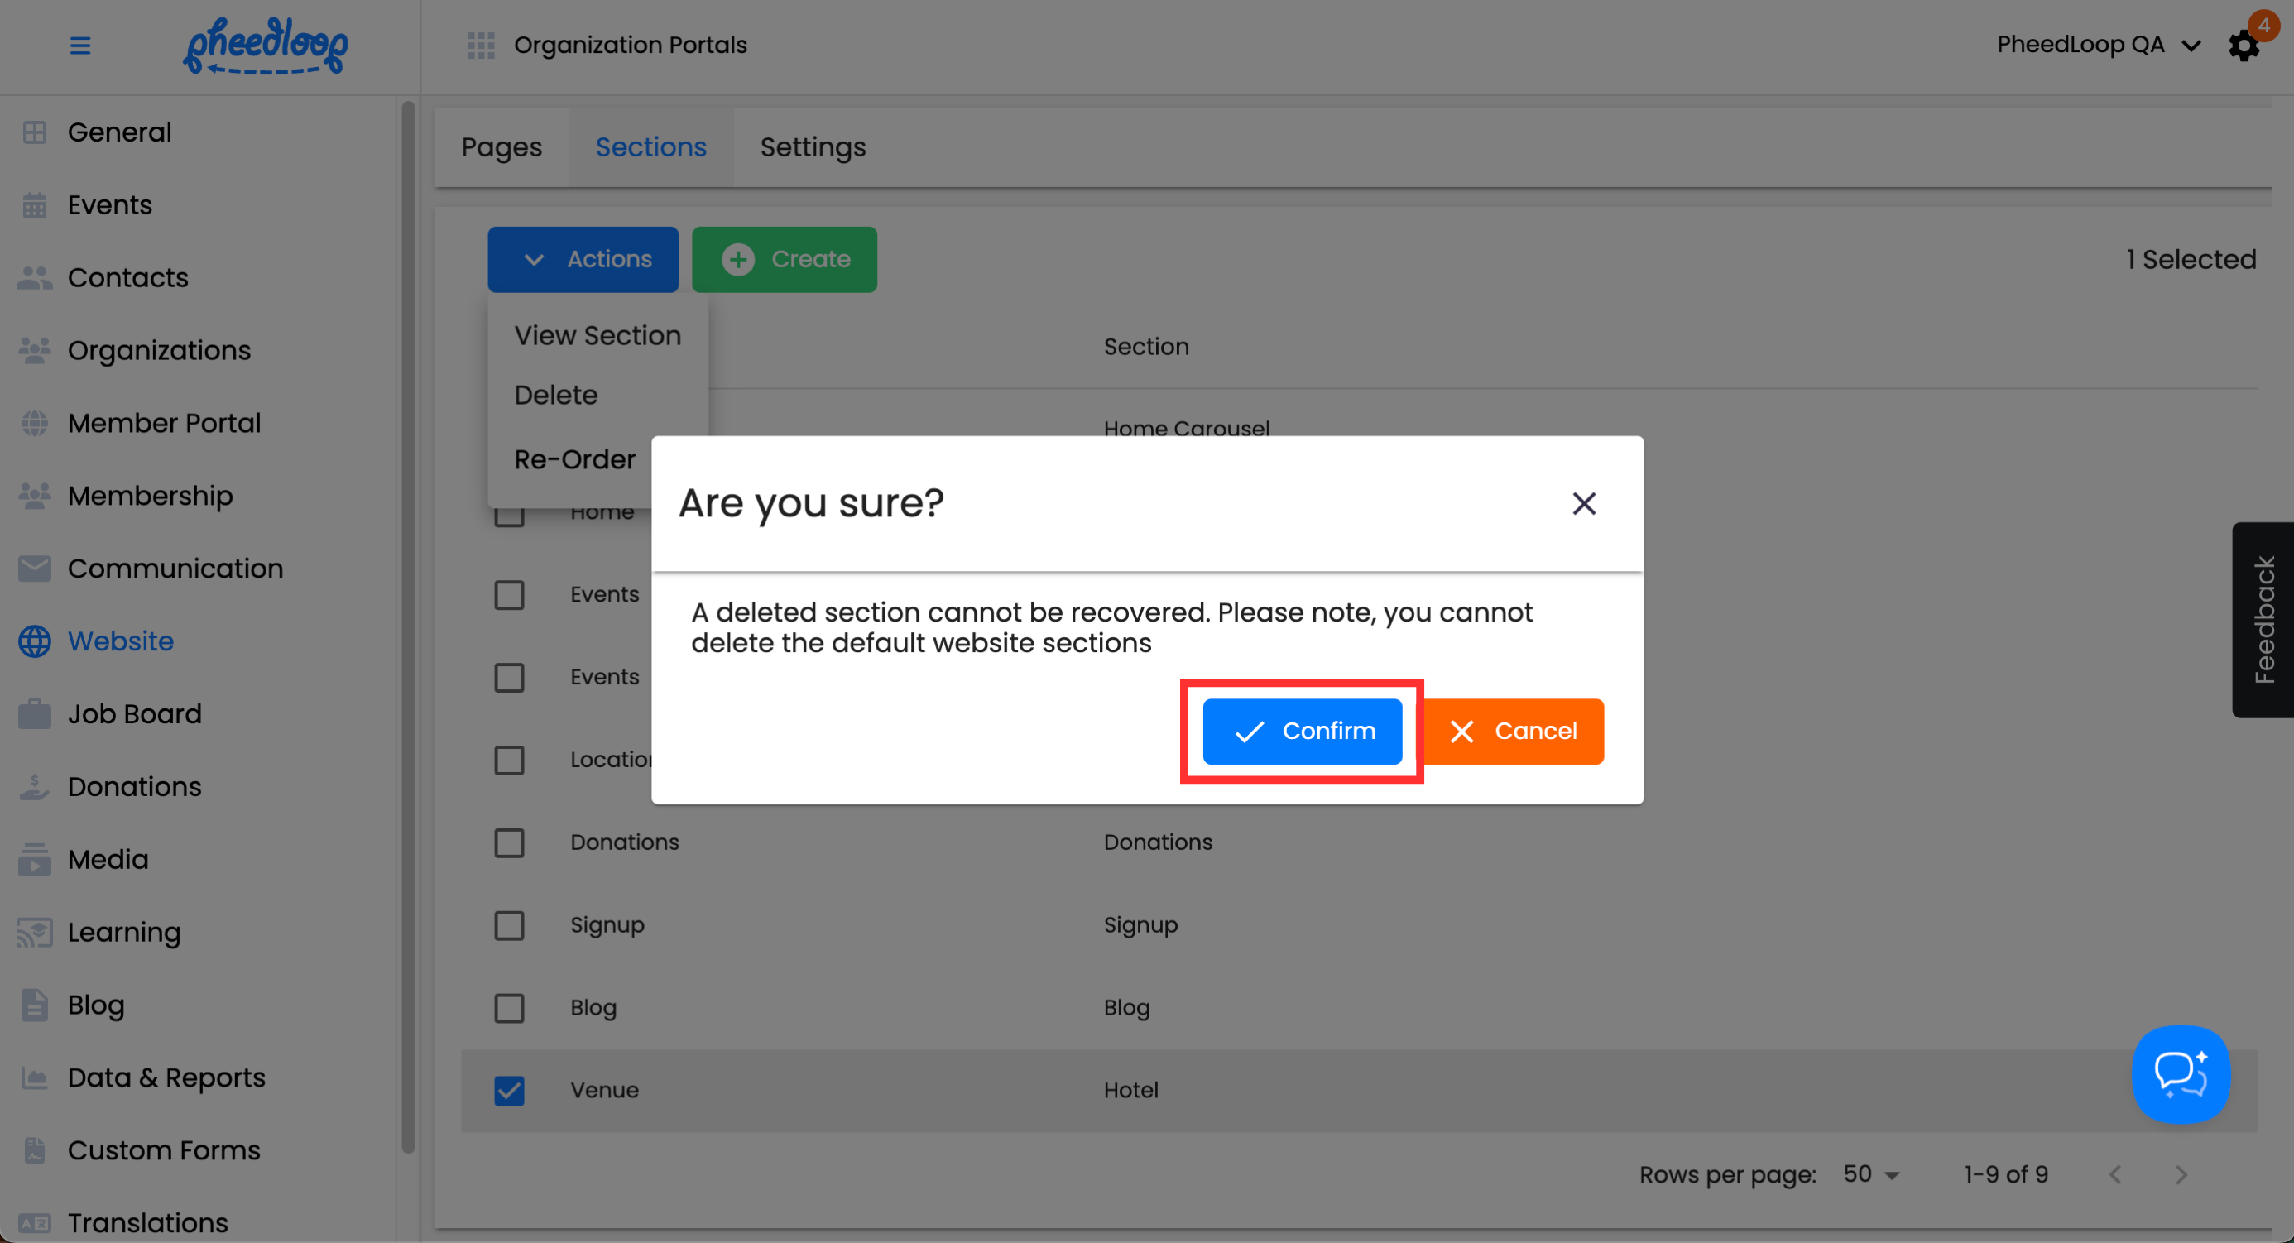Choose Delete from the Actions menu

tap(555, 395)
